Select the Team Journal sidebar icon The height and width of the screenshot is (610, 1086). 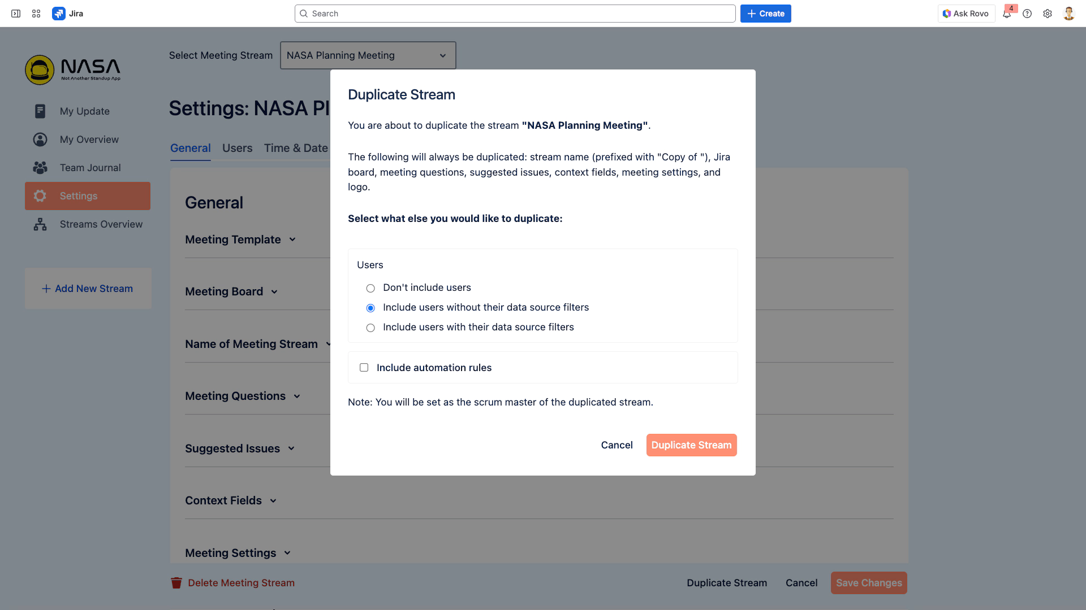tap(40, 168)
